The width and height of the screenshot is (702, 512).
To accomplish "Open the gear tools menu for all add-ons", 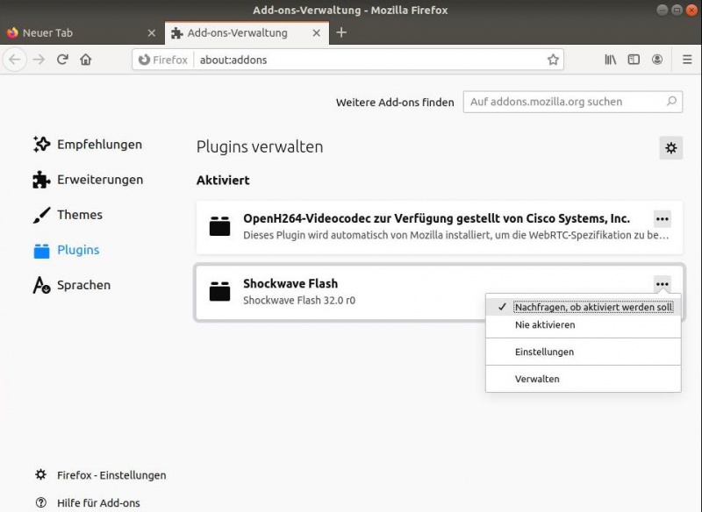I will (670, 148).
